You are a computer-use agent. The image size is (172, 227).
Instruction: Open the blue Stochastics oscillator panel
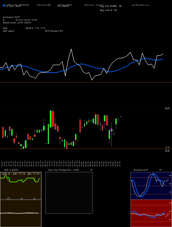coord(151,186)
